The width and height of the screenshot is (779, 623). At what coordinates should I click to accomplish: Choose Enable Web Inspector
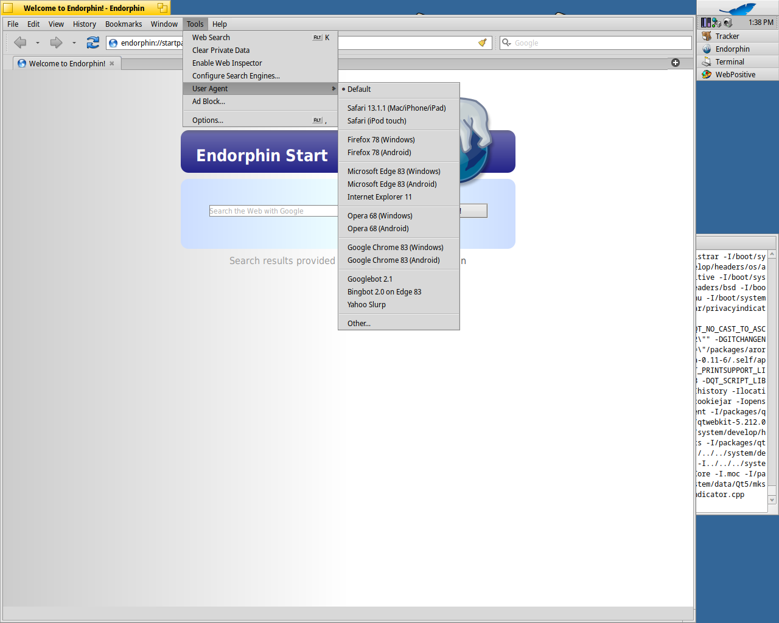(260, 63)
